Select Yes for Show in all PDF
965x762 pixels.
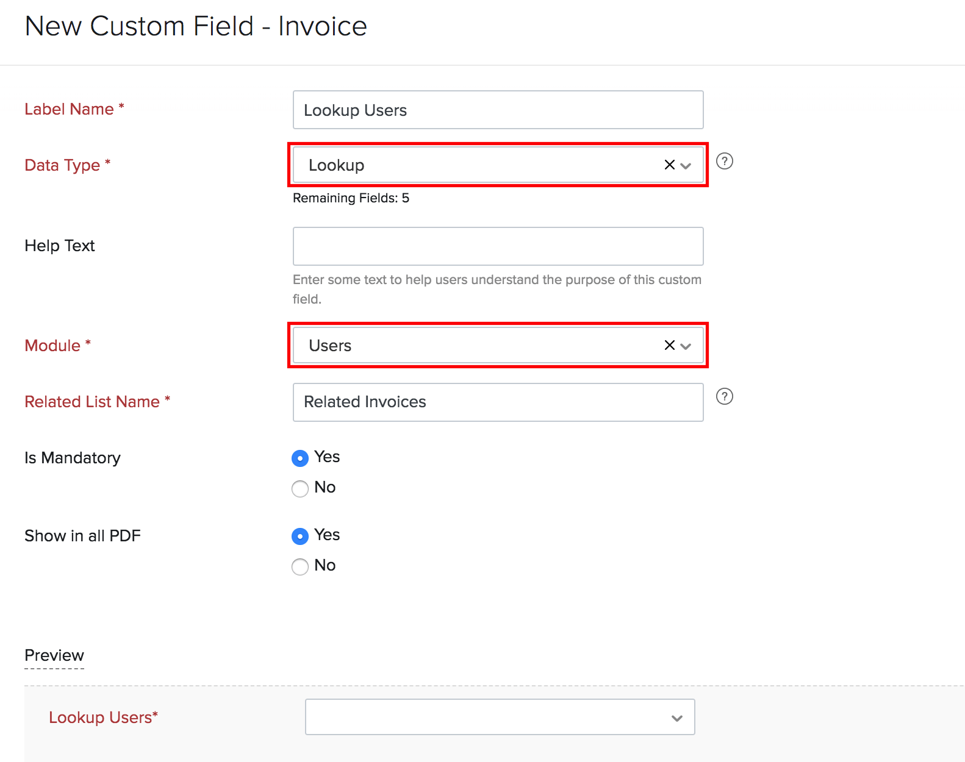300,536
